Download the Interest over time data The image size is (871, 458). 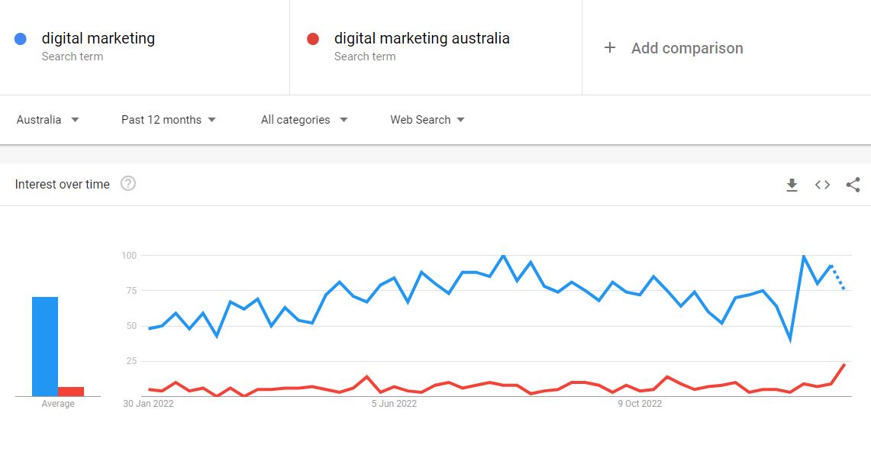coord(792,185)
